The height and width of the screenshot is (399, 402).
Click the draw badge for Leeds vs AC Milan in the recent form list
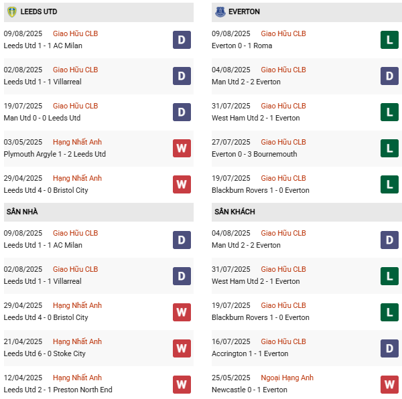click(182, 39)
